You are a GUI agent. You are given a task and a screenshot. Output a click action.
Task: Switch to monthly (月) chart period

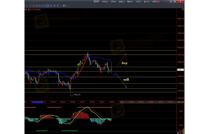(57, 6)
